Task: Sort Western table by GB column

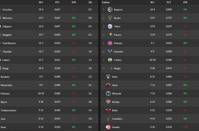Action: coord(90,2)
